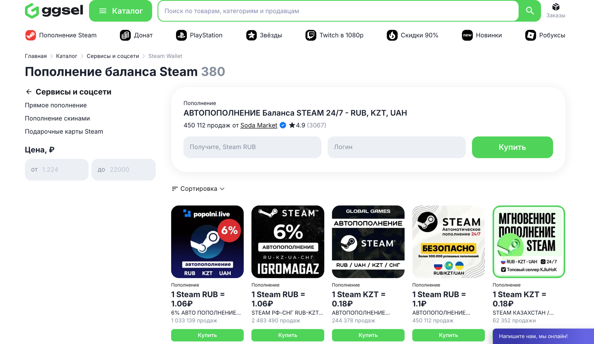Click the minimum price от field
Screen dimensions: 594x344
[x=57, y=170]
